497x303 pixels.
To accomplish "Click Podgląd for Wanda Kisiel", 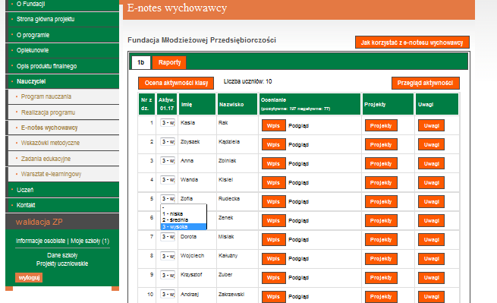I will [x=299, y=183].
